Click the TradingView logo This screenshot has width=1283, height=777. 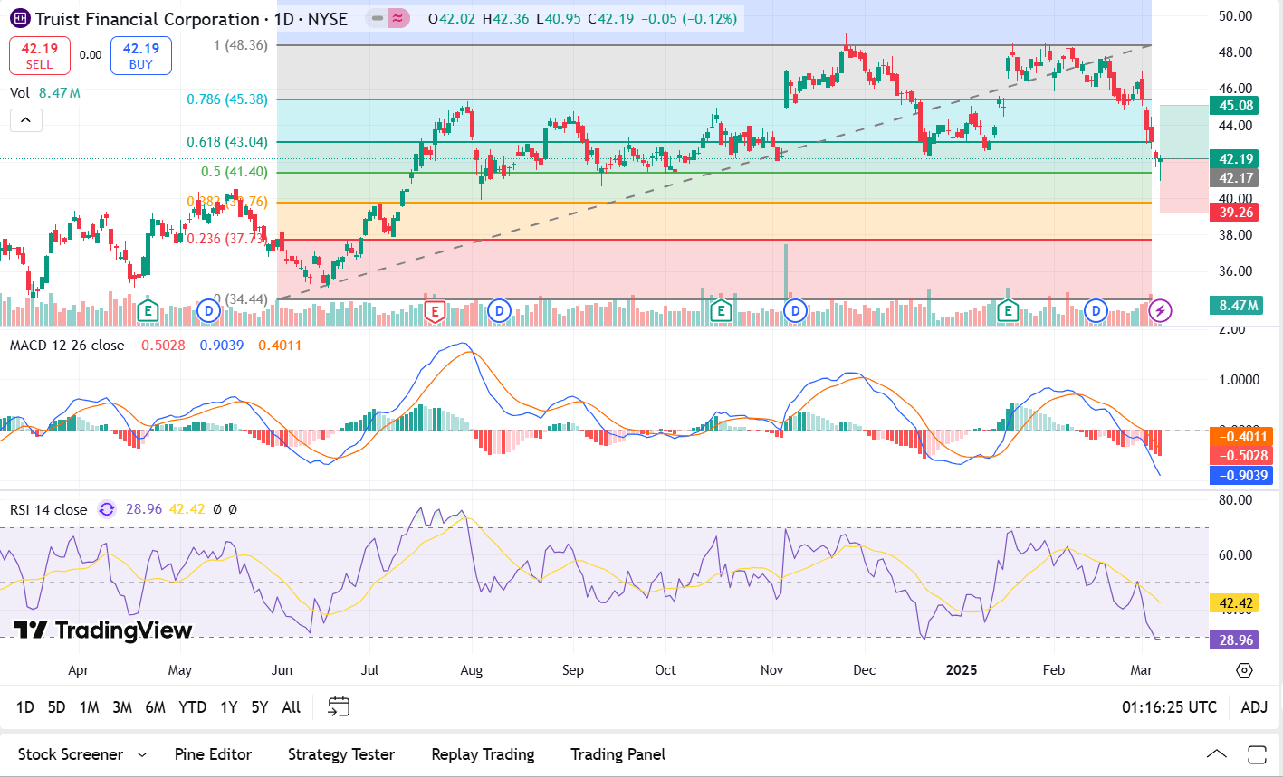(102, 630)
